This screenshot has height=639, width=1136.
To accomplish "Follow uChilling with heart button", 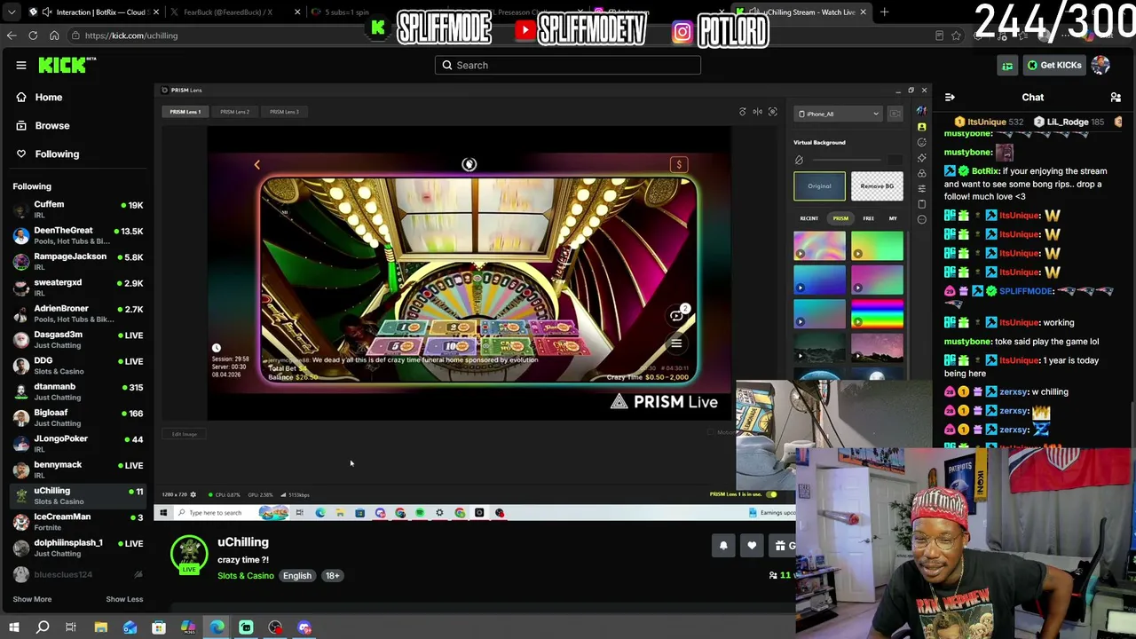I will (752, 546).
